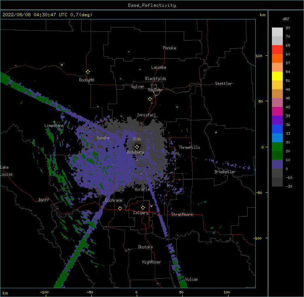This screenshot has height=297, width=304.
Task: Select the blue swatch between 36 and 33 dBZ
Action: point(277,129)
